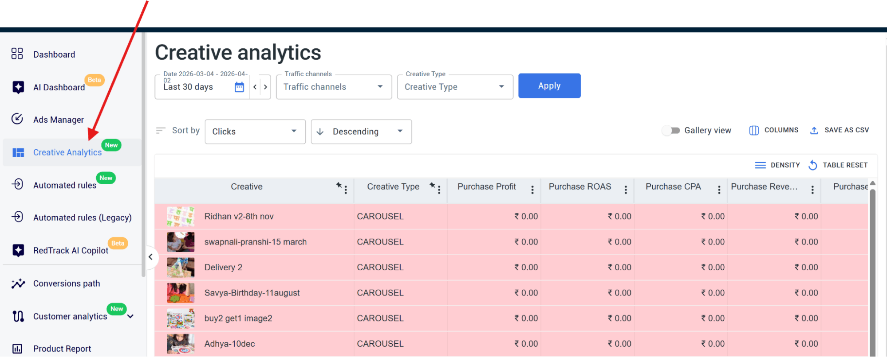Open AI Dashboard menu item
Image resolution: width=887 pixels, height=357 pixels.
click(59, 87)
